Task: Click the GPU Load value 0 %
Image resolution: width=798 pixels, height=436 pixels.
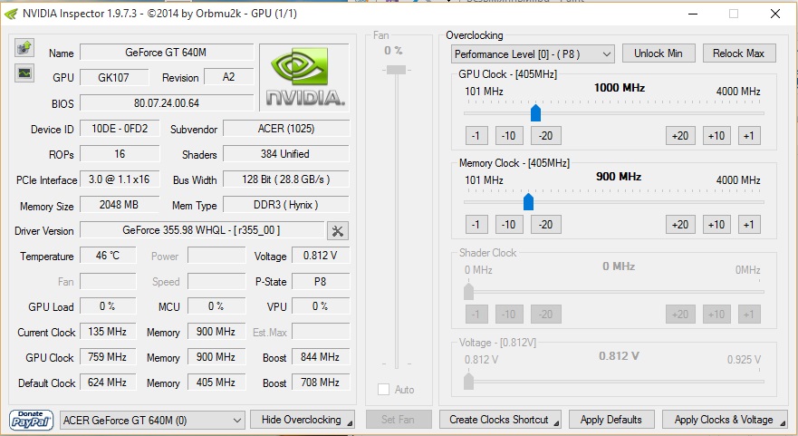Action: click(108, 306)
